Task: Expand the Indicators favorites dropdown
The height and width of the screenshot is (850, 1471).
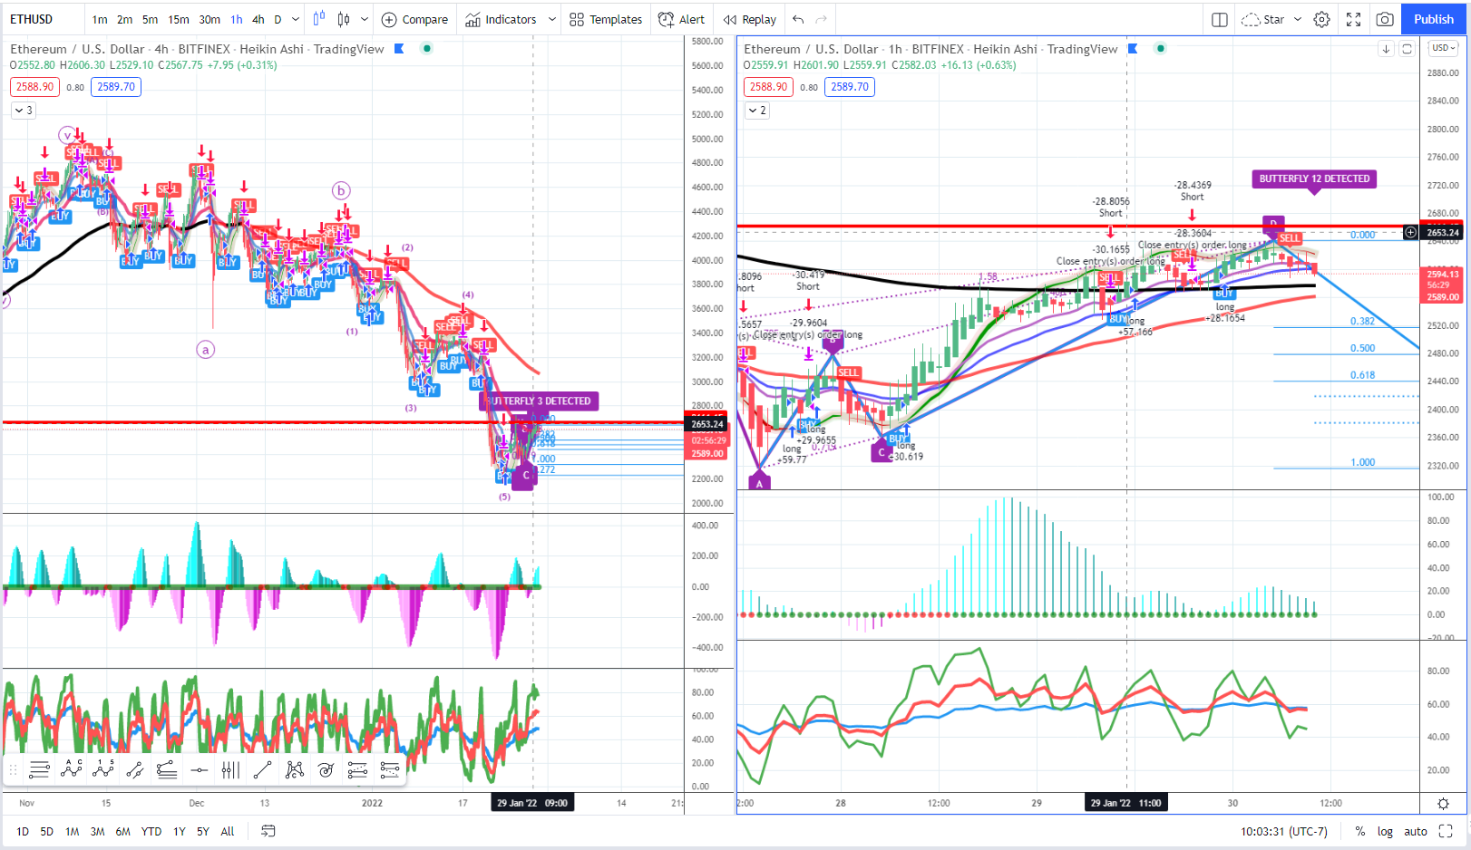Action: 551,19
